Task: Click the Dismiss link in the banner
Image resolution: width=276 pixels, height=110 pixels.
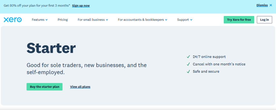Action: [262, 5]
